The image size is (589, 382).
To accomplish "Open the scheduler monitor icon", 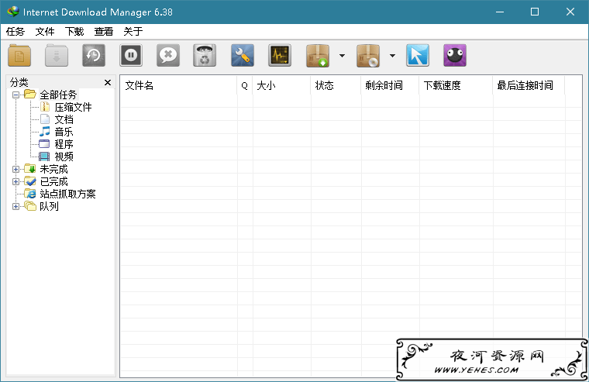I will pos(280,56).
